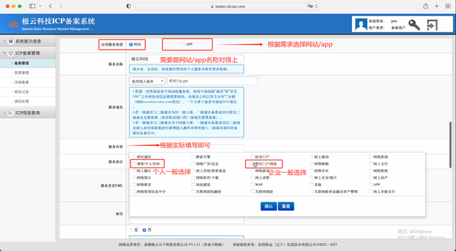This screenshot has height=251, width=456.
Task: Check the 博客/个人空间 checkbox
Action: [x=134, y=164]
